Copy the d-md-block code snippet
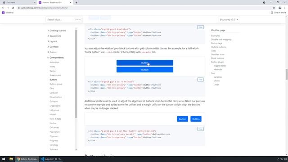 [x=200, y=27]
